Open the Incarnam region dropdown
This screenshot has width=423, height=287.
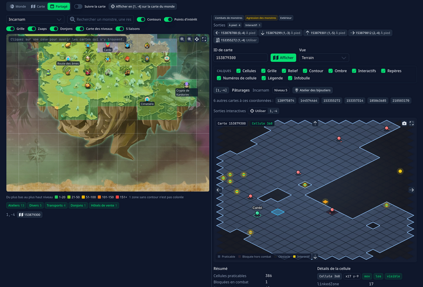tap(35, 19)
